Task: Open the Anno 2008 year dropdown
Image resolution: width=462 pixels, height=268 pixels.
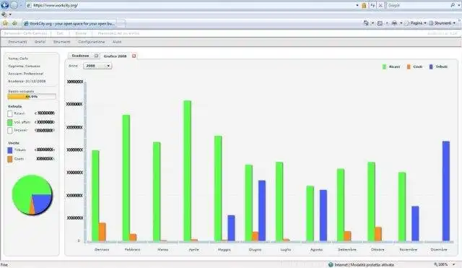Action: tap(97, 66)
